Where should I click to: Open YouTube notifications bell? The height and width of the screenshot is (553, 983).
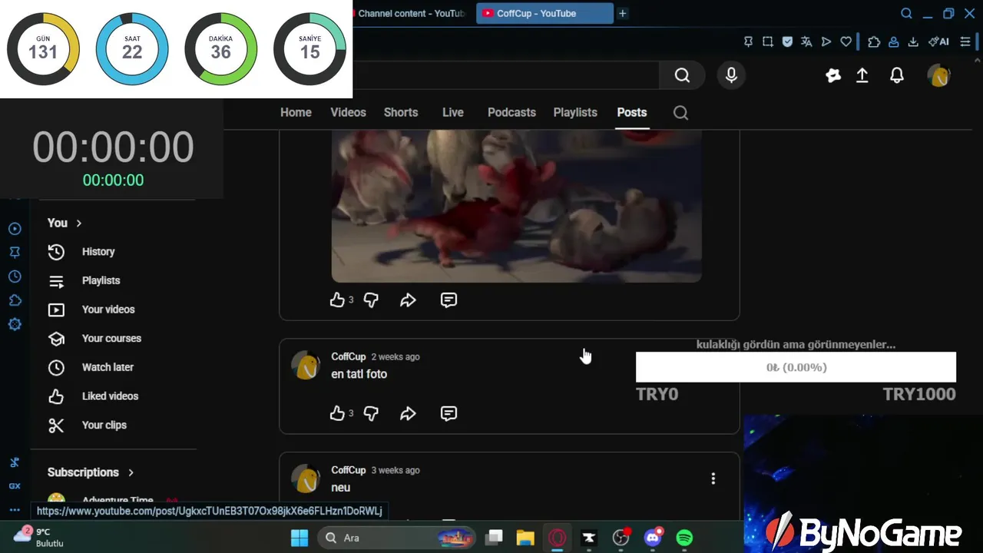[x=896, y=75]
